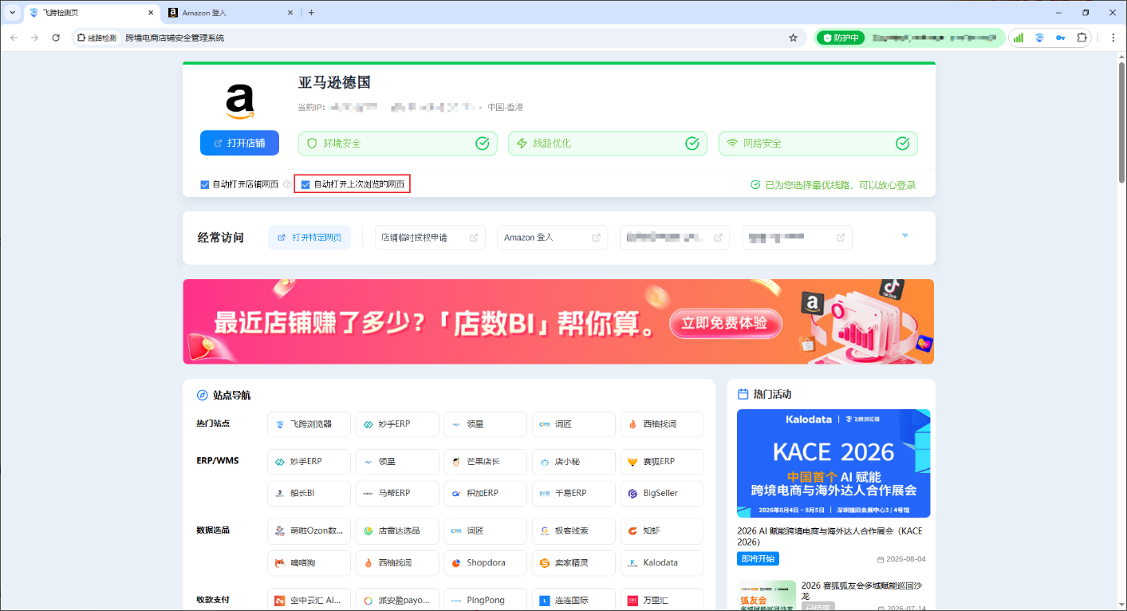Open Kalodata site shortcut in 数据选品

[662, 562]
